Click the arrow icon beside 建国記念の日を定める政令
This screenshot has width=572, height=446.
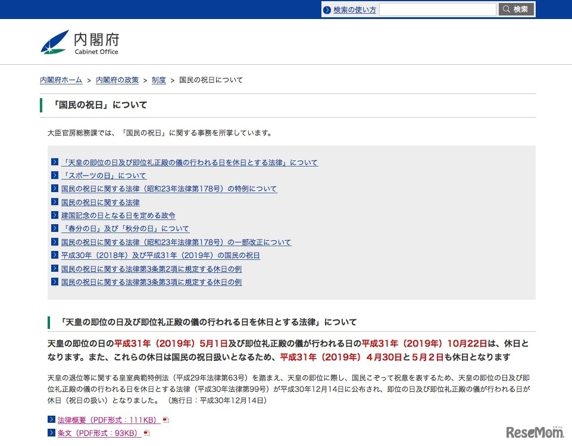(54, 215)
